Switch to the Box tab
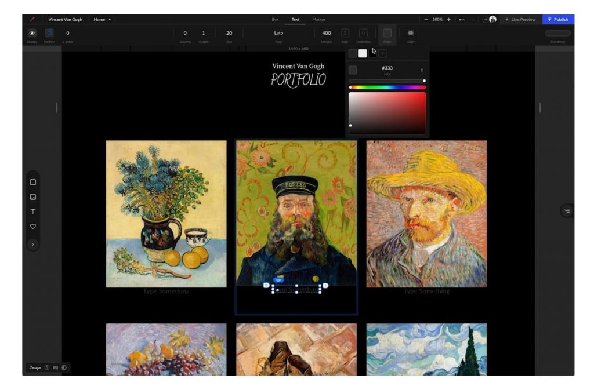 [x=276, y=19]
